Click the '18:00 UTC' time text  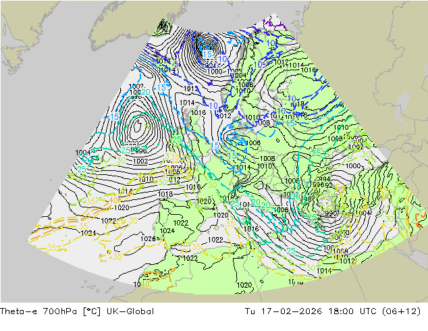[353, 311]
